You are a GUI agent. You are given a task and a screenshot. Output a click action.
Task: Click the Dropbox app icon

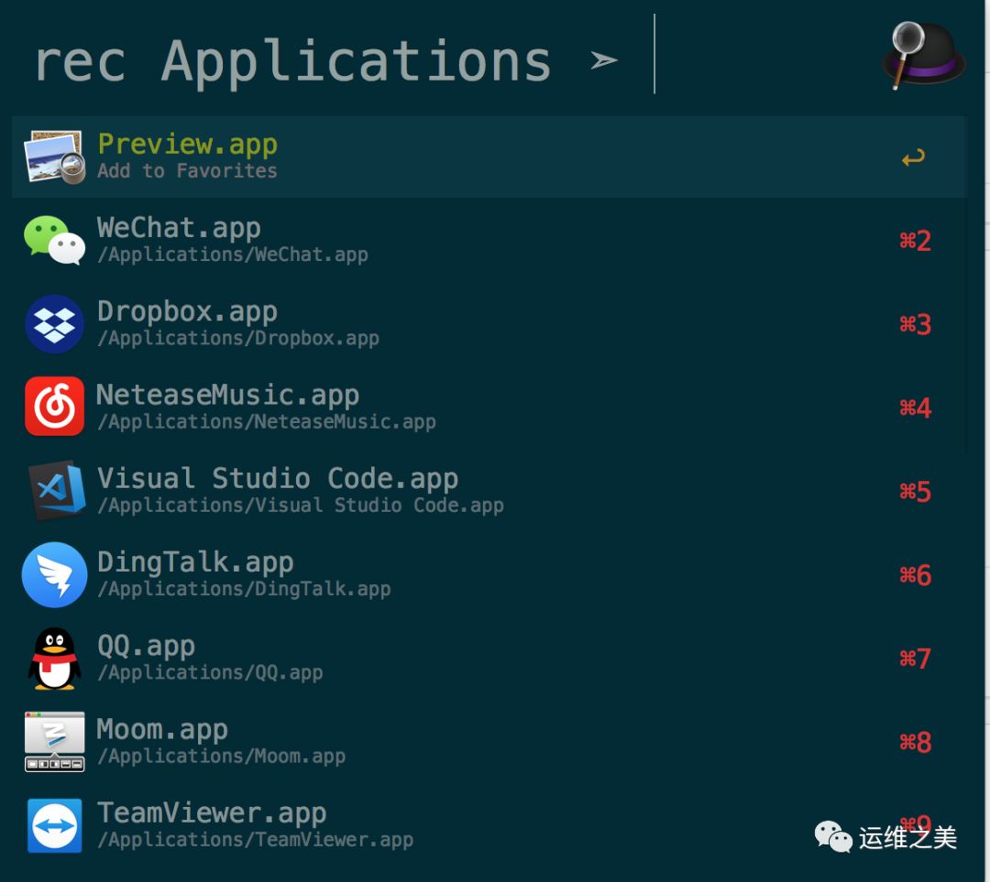54,323
